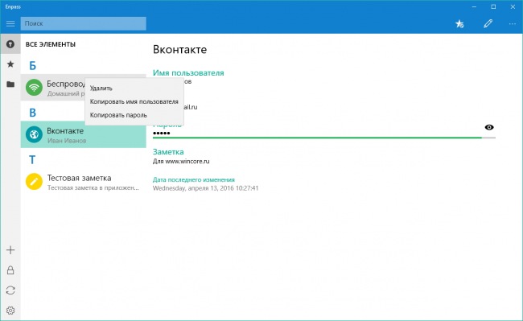This screenshot has height=321, width=523.
Task: Select the Вконтакте list entry
Action: [x=84, y=134]
